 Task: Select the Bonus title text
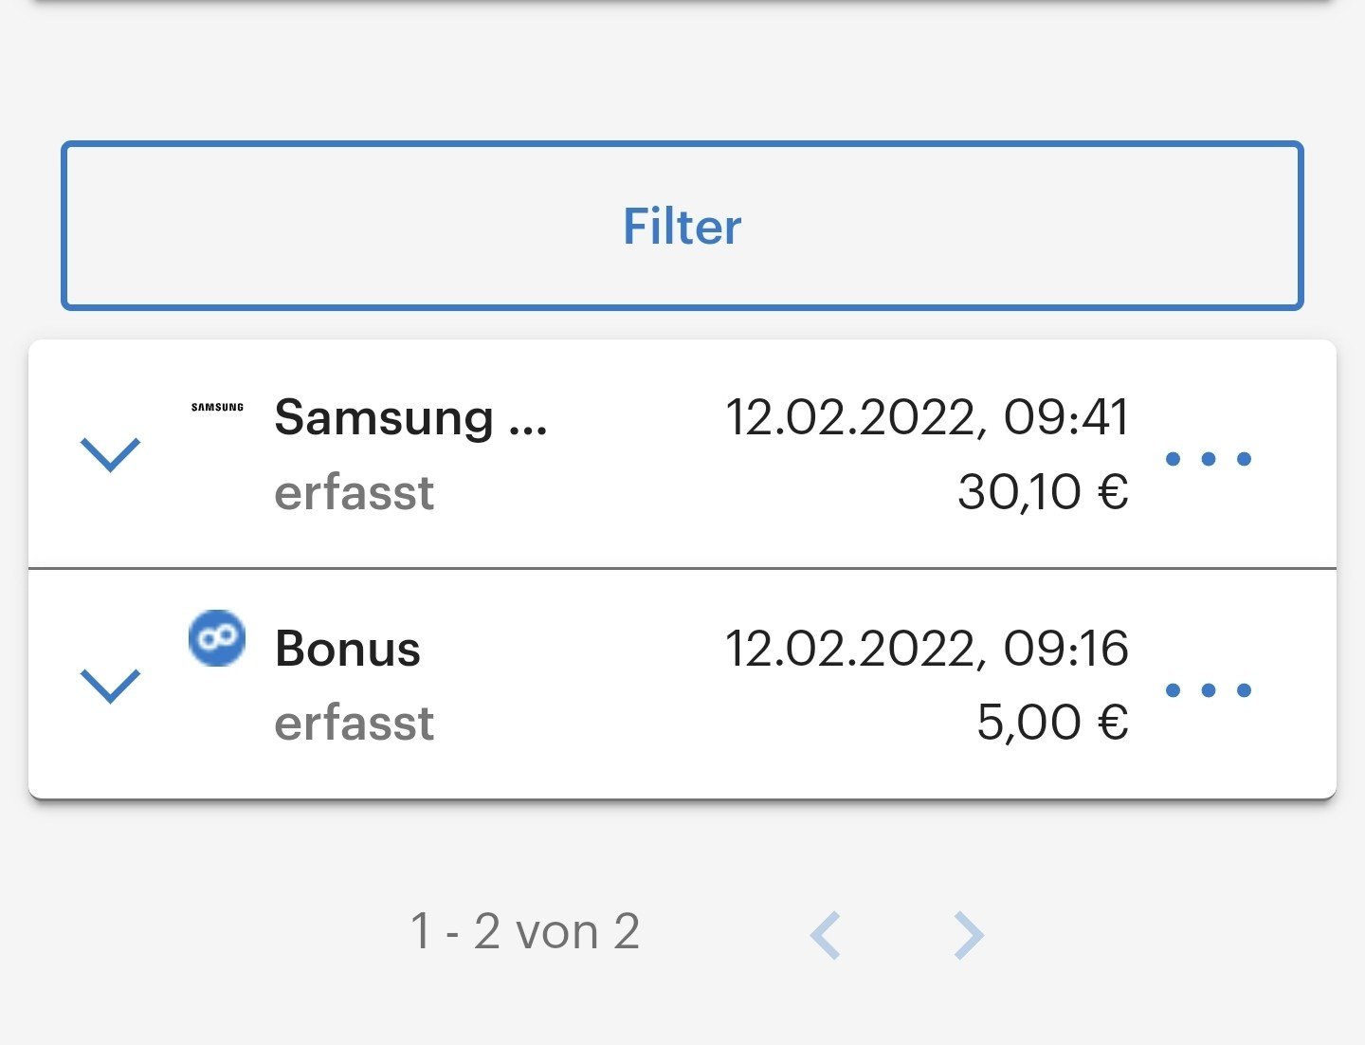coord(347,650)
